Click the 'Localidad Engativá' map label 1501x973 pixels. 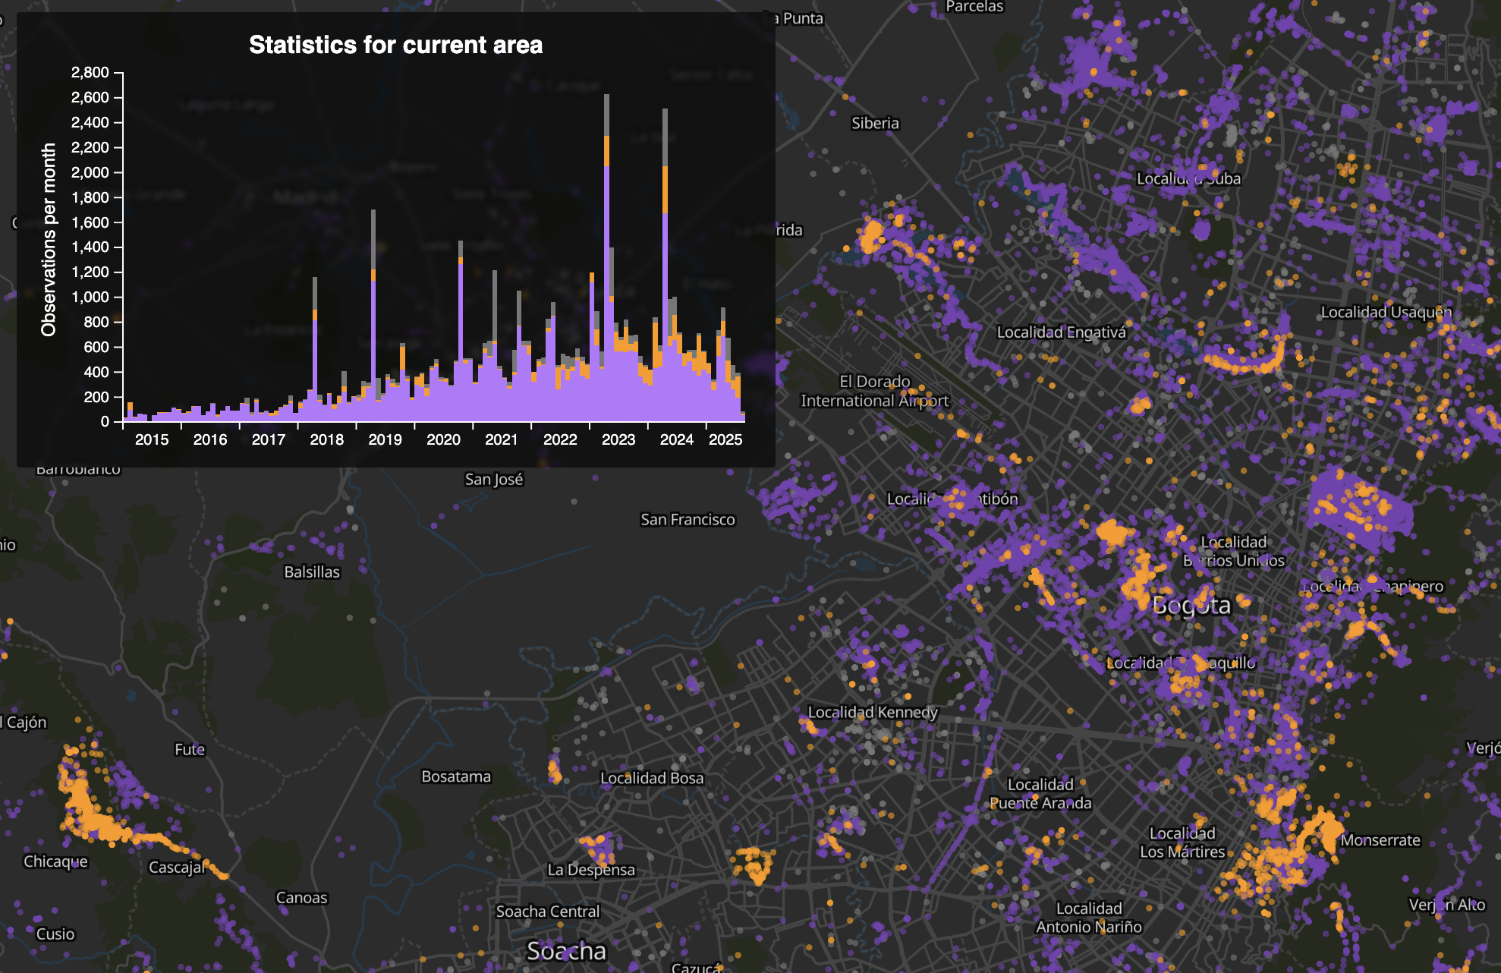pyautogui.click(x=1061, y=332)
